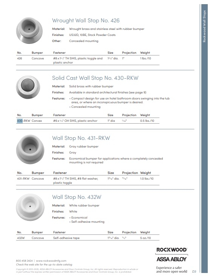Click "Experience a safer and more open world" tagline

coord(171,270)
